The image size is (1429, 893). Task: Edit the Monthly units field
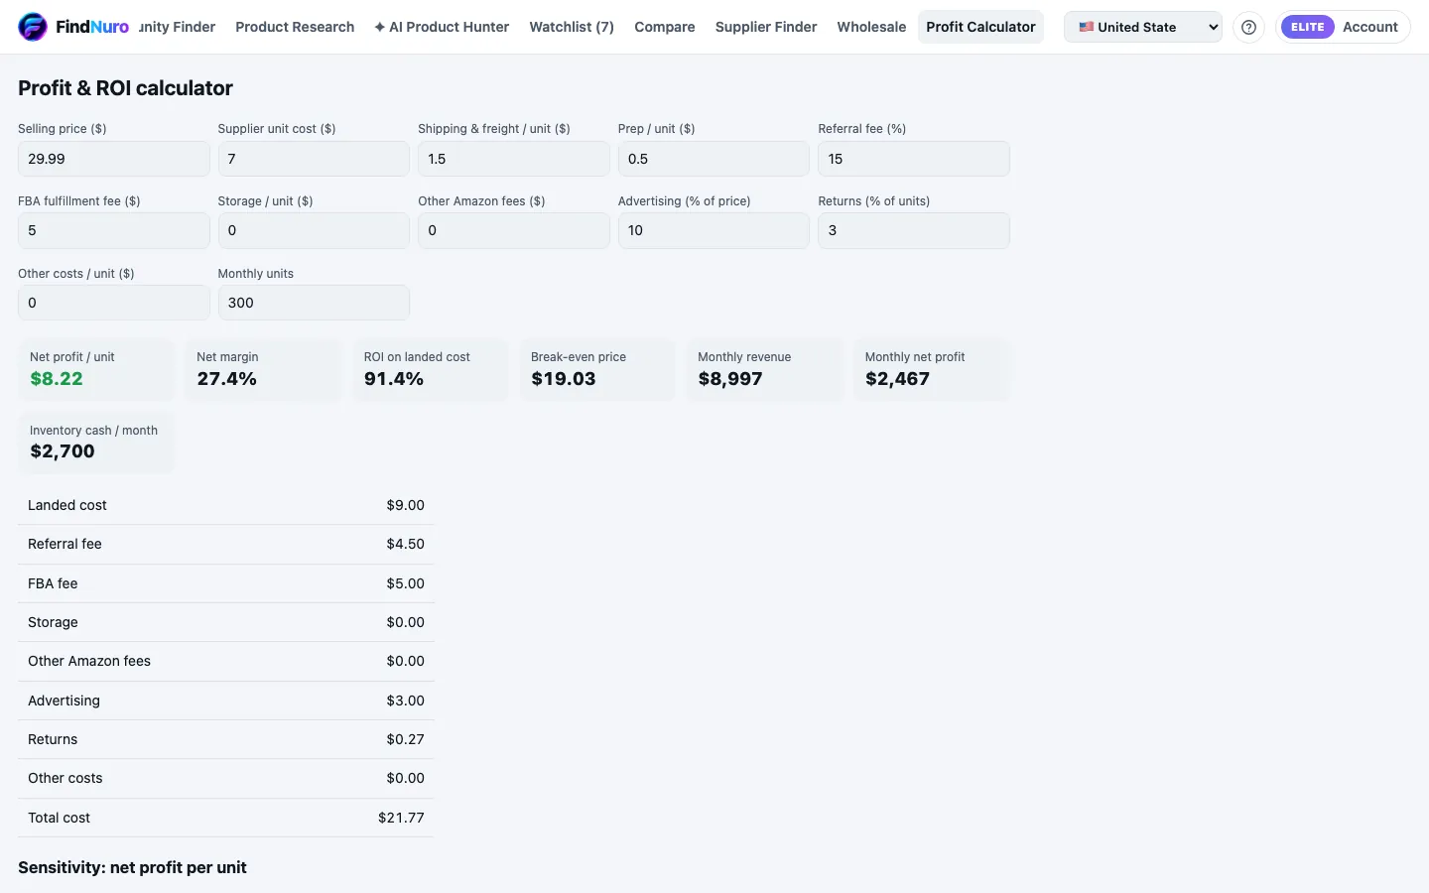pos(314,303)
